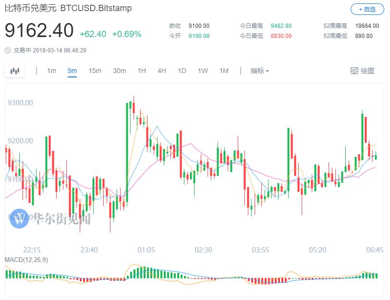Open the 绘图 drawing tools
Screen dimensions: 390x300
pos(363,71)
